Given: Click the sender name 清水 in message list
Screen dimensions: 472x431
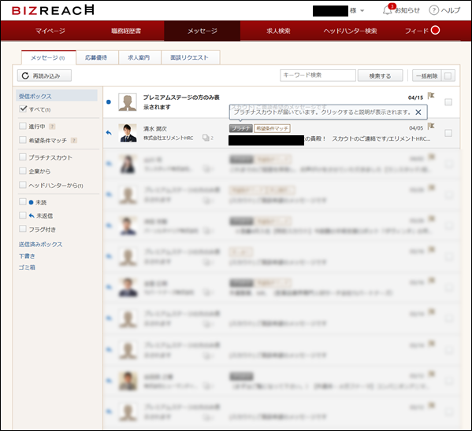Looking at the screenshot, I should tap(154, 129).
